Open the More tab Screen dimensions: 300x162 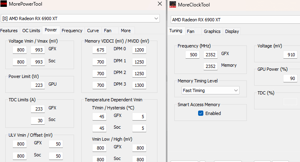coord(126,31)
